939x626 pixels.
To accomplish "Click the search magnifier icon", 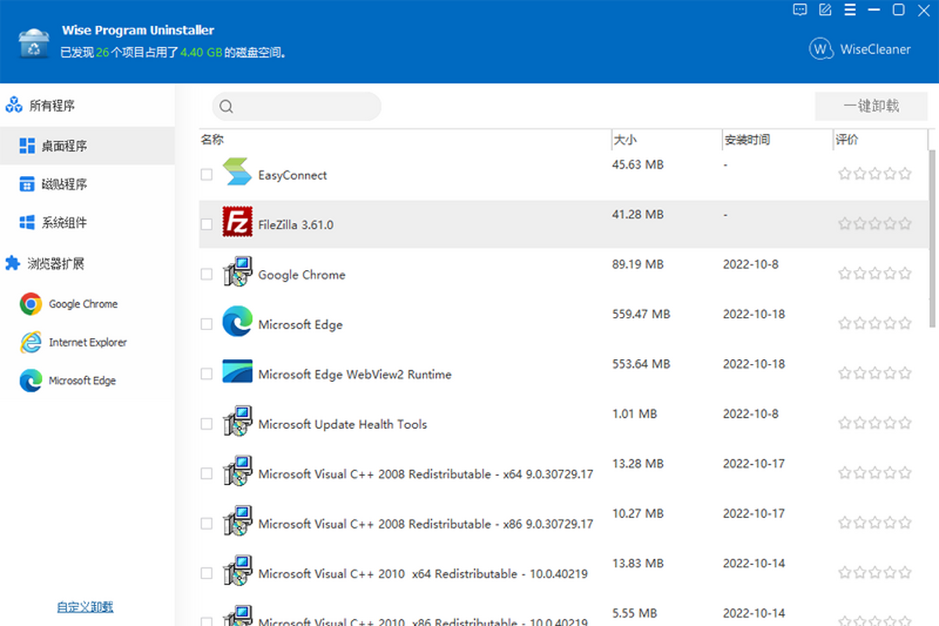I will coord(226,106).
